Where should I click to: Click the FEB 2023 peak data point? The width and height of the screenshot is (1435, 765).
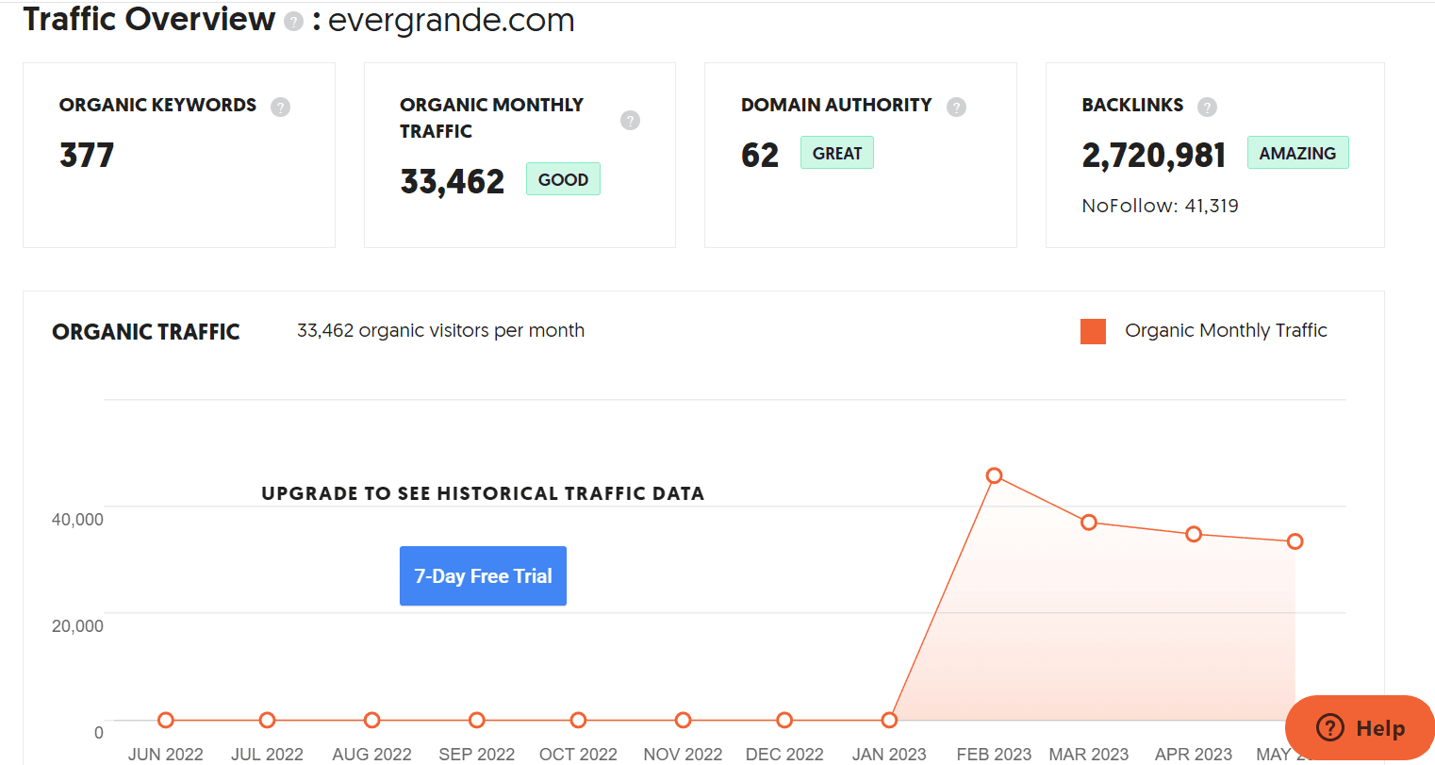click(994, 476)
